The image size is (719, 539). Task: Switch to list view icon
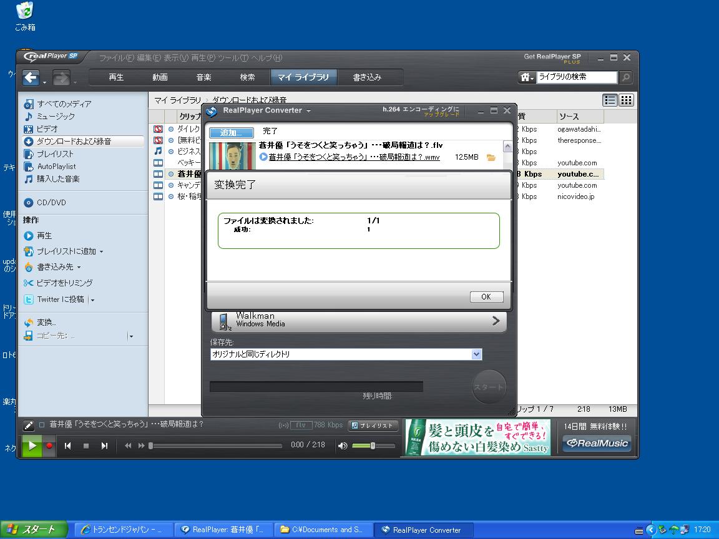coord(610,100)
